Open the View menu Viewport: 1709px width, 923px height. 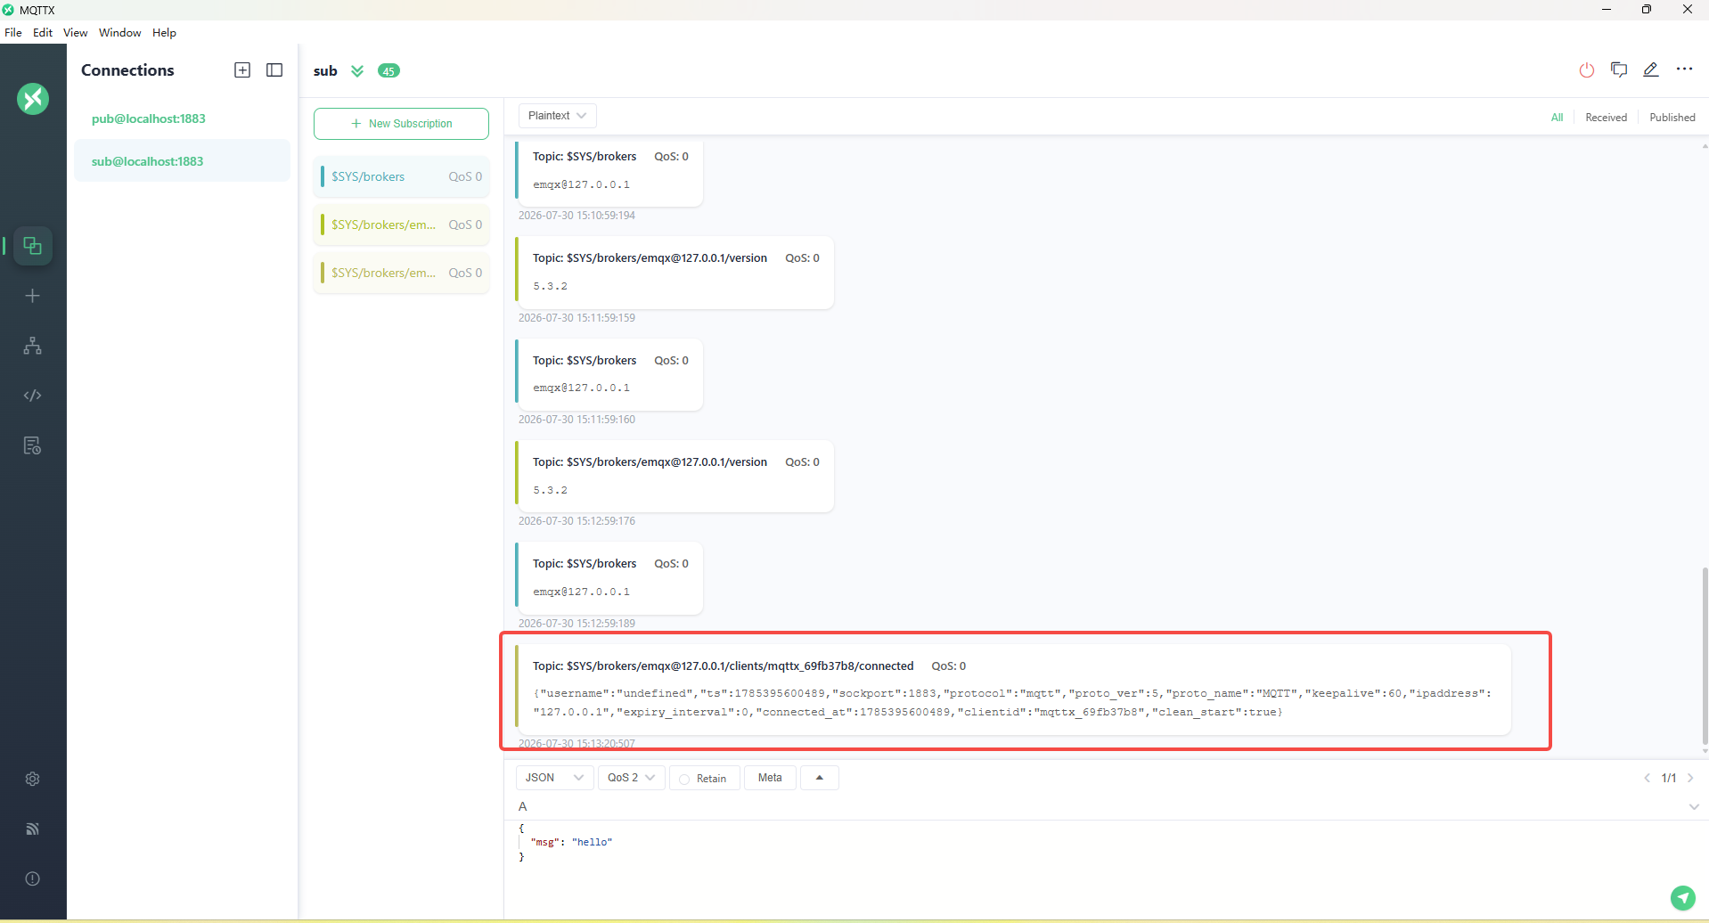[x=76, y=33]
